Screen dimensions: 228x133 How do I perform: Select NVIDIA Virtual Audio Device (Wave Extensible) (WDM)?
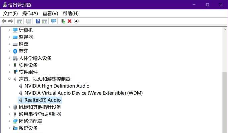pos(84,93)
